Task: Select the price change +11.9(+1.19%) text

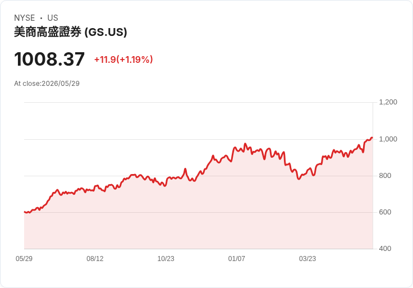Action: tap(123, 60)
